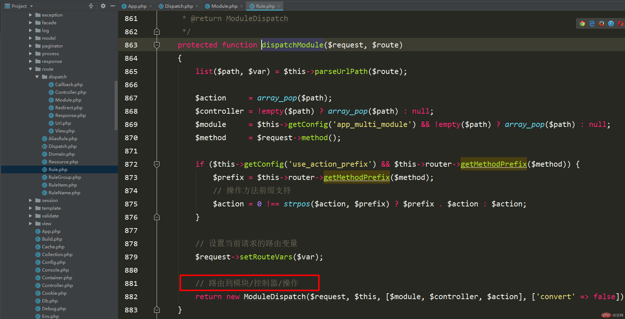
Task: Expand the validate folder
Action: (31, 216)
